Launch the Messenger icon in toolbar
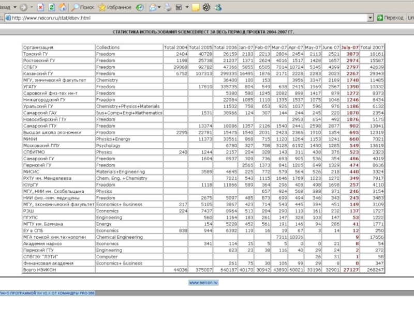414x310 pixels. tap(218, 8)
